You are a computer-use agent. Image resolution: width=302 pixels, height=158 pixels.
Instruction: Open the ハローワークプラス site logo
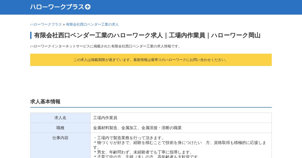(60, 7)
